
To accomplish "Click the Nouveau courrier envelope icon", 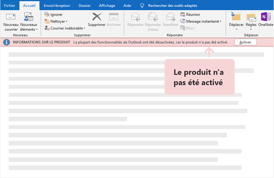I will click(x=11, y=17).
